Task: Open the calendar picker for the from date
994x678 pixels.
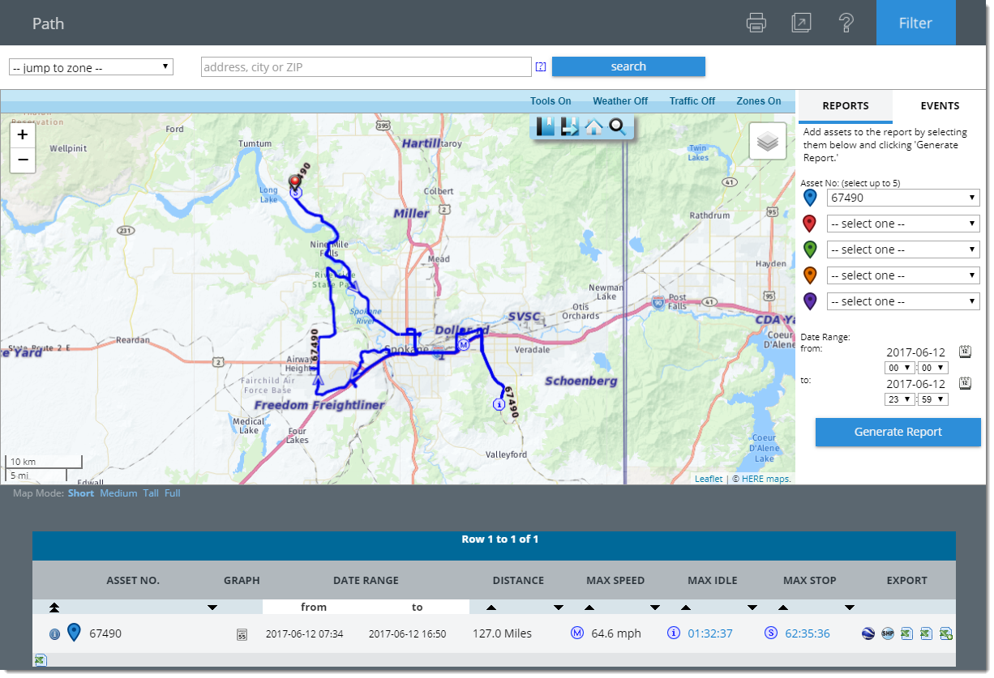Action: pos(965,351)
